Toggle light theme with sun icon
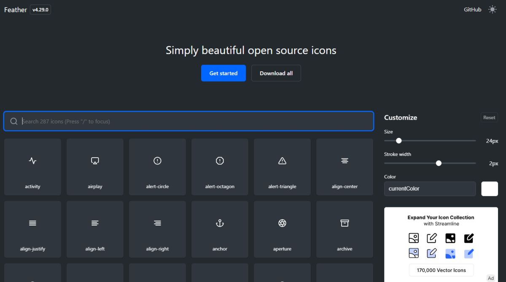This screenshot has height=282, width=506. coord(492,9)
